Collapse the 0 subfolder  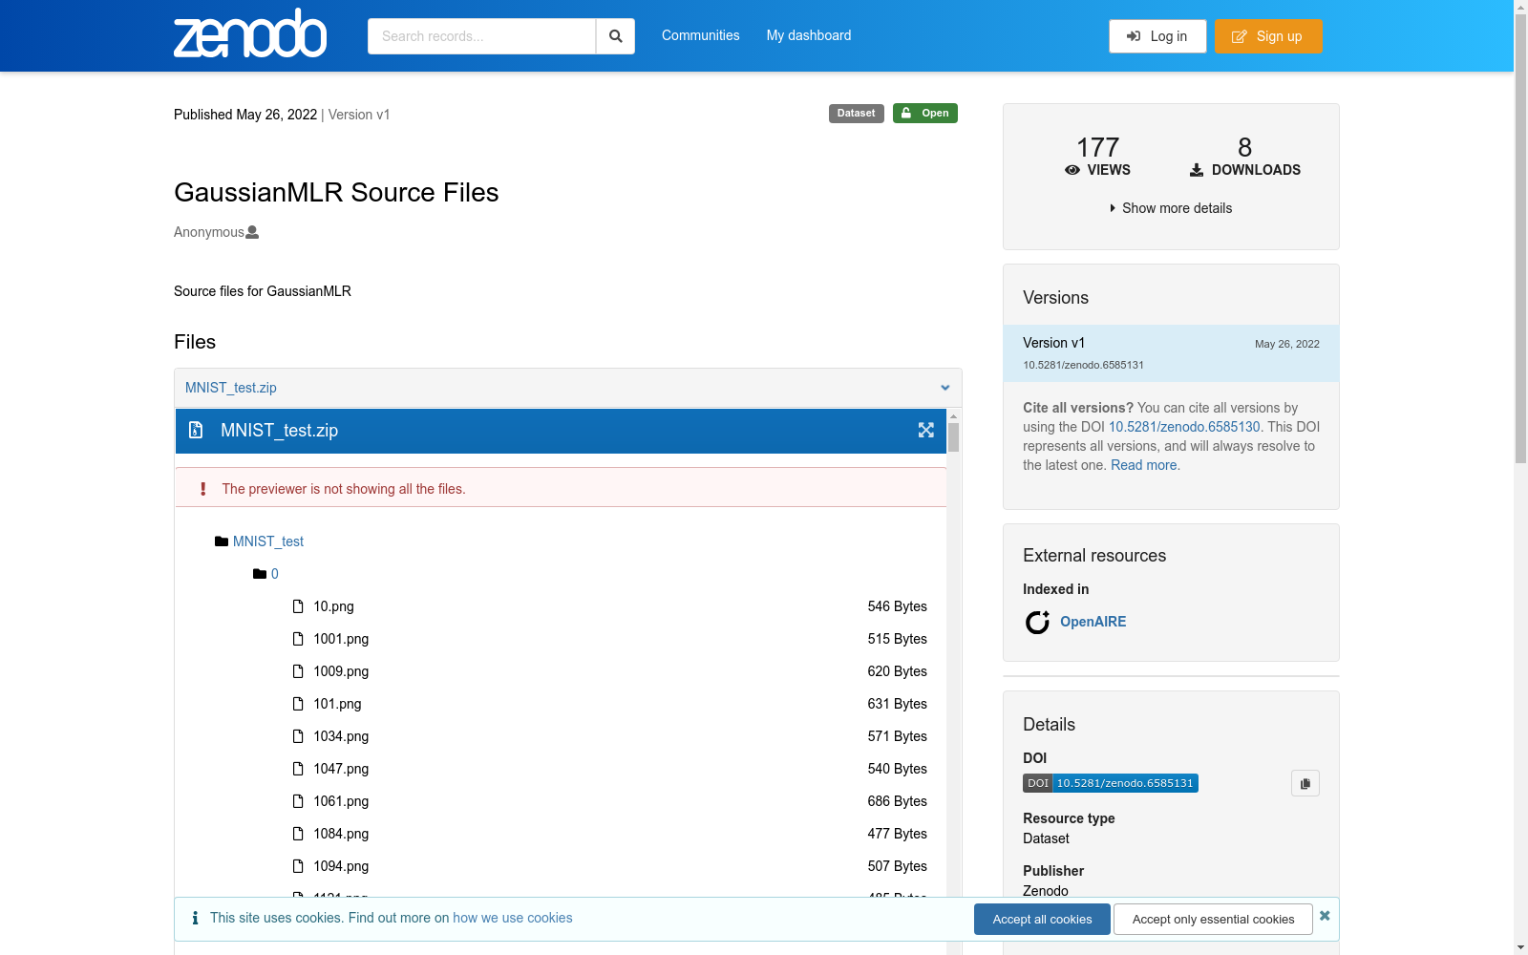[275, 574]
